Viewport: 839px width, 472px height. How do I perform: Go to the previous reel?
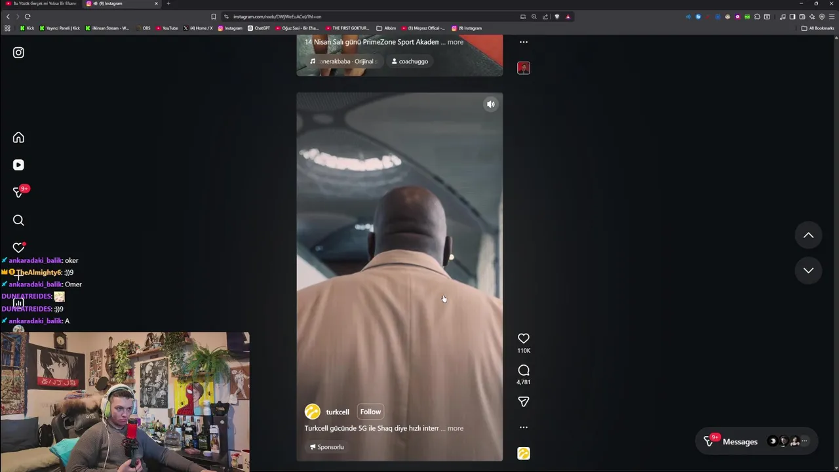(808, 235)
